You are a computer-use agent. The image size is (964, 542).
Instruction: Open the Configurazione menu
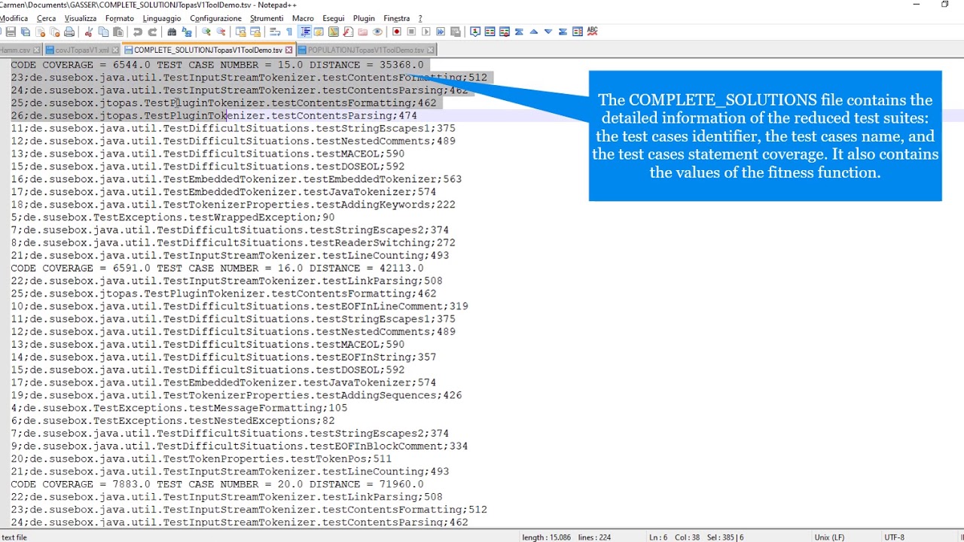(215, 18)
